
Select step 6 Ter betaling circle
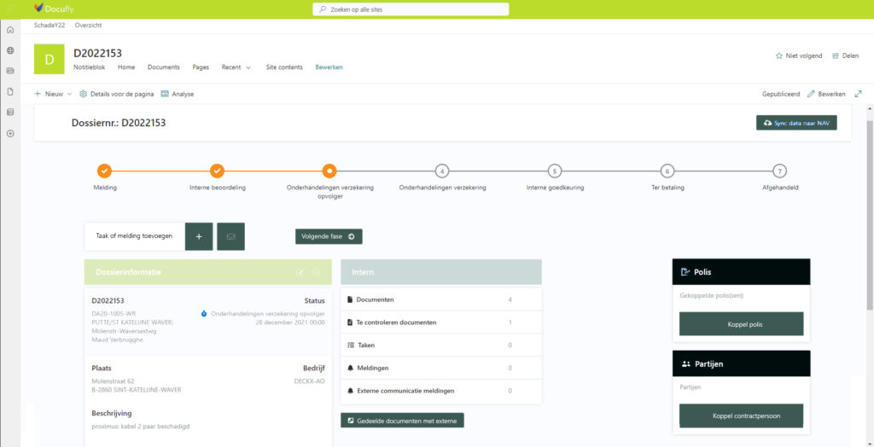coord(667,171)
